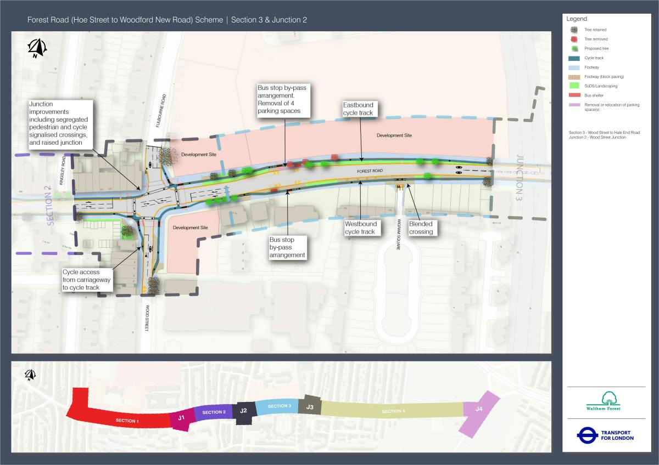This screenshot has height=465, width=659.
Task: Click the 'Eastbound cycle track' callout
Action: [361, 109]
